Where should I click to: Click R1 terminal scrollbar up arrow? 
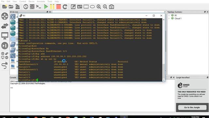164,20
